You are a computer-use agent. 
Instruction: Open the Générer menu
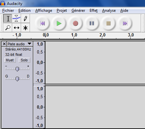click(x=78, y=11)
